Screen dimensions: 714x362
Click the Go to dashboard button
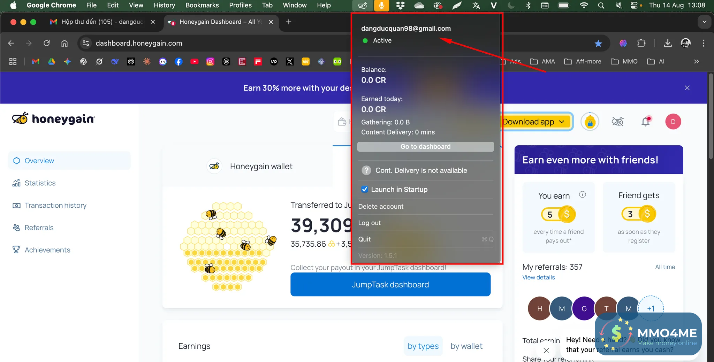point(426,147)
